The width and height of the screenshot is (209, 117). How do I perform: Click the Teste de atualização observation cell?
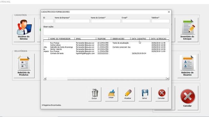tap(121, 43)
